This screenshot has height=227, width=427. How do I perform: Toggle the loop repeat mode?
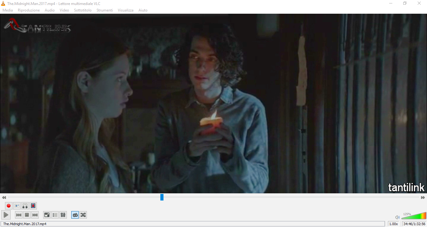click(75, 215)
